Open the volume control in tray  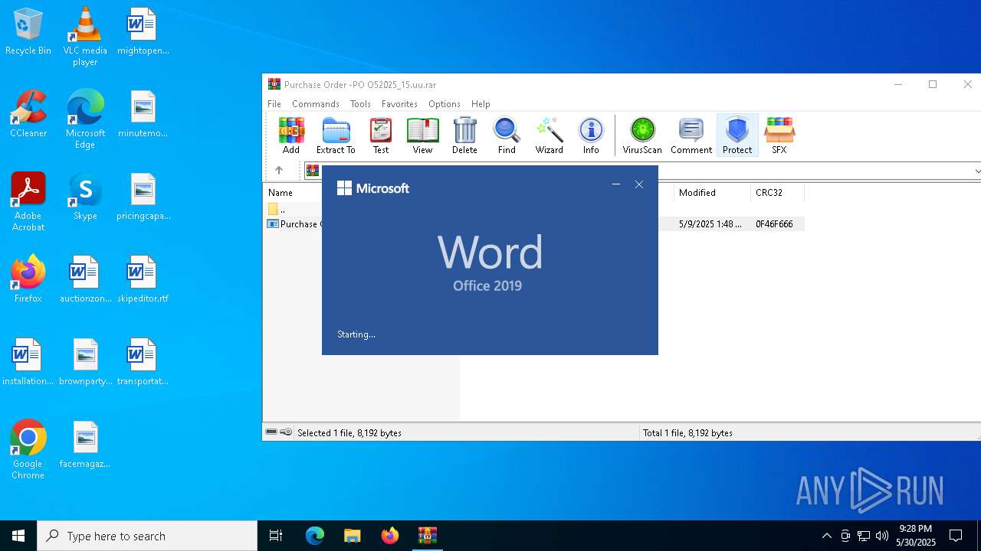click(x=882, y=536)
